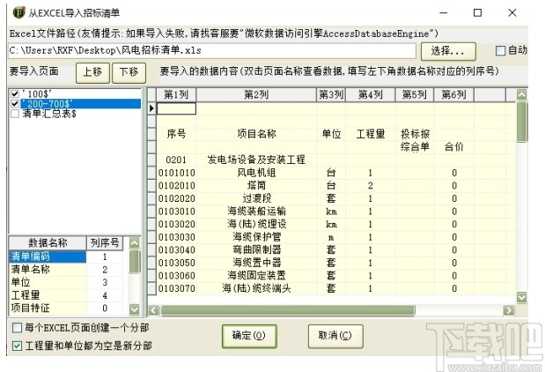Check 每个EXCEL页面创建一个分部 option

[17, 327]
